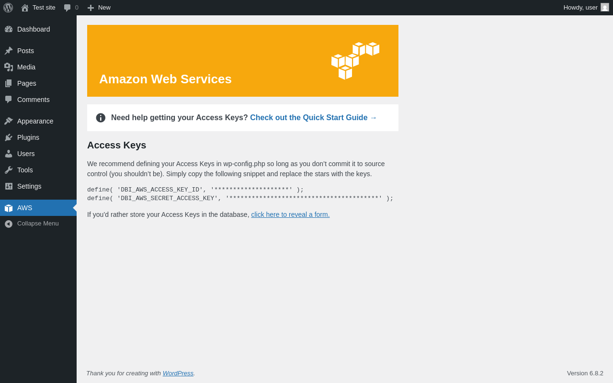Click the Media camera icon
613x383 pixels.
pyautogui.click(x=9, y=67)
